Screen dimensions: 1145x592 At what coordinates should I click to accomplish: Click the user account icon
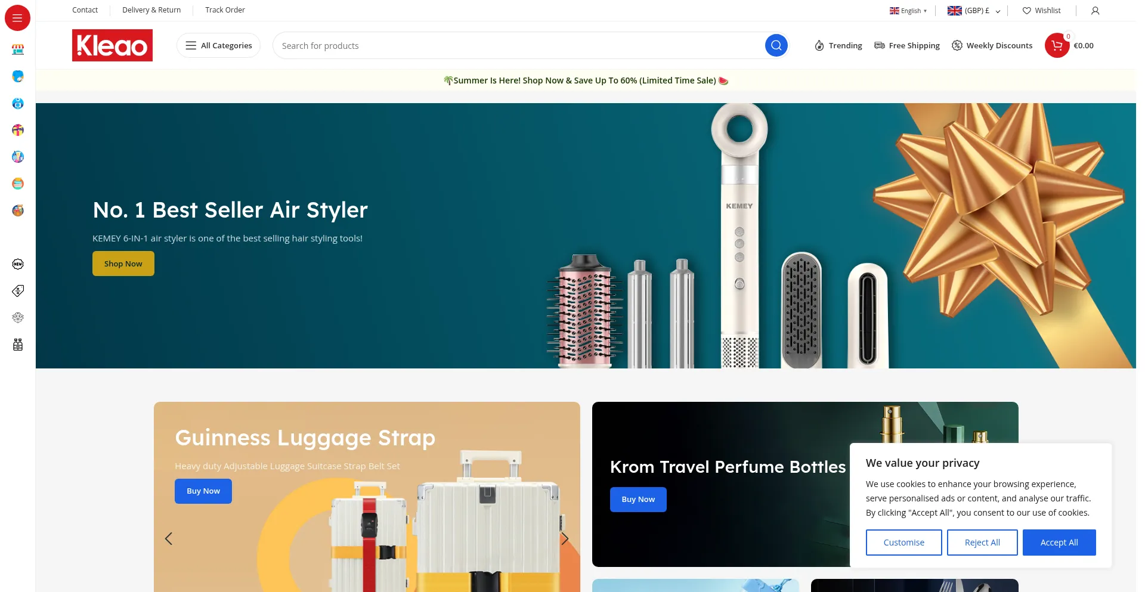point(1095,11)
